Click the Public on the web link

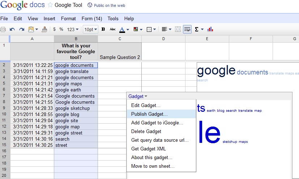click(x=110, y=5)
